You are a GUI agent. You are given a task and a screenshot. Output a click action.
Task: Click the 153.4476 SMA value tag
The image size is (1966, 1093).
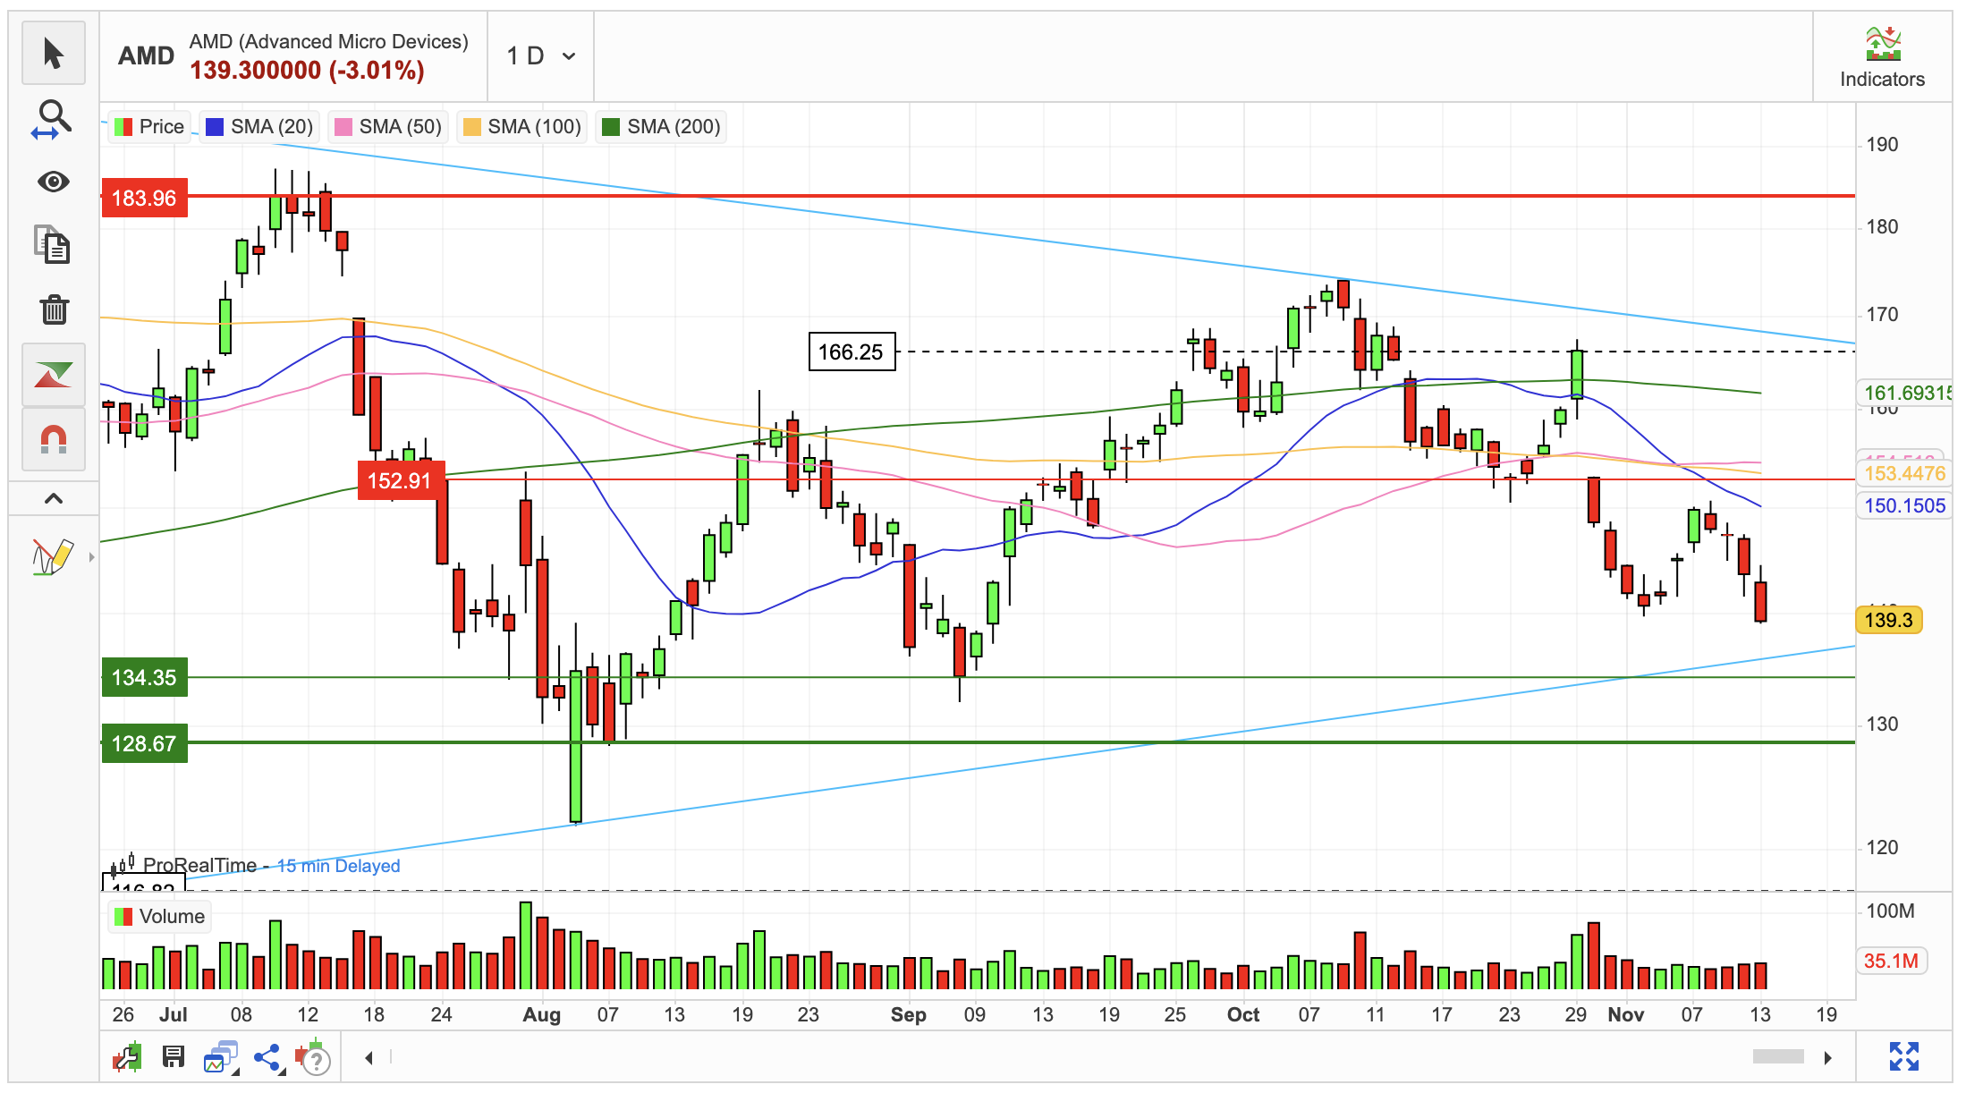click(1903, 474)
